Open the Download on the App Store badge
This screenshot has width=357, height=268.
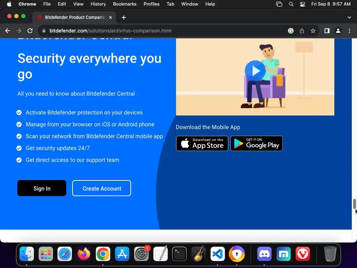[x=202, y=143]
